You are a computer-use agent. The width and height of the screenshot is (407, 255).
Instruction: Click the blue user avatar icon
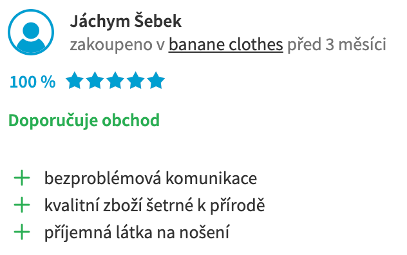click(x=31, y=32)
